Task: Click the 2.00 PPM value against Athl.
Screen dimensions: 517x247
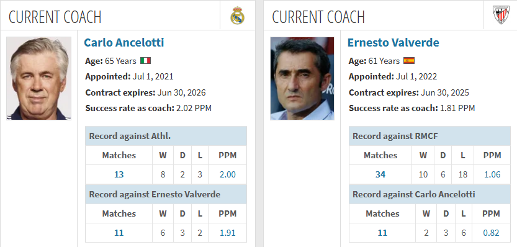Action: [x=228, y=174]
